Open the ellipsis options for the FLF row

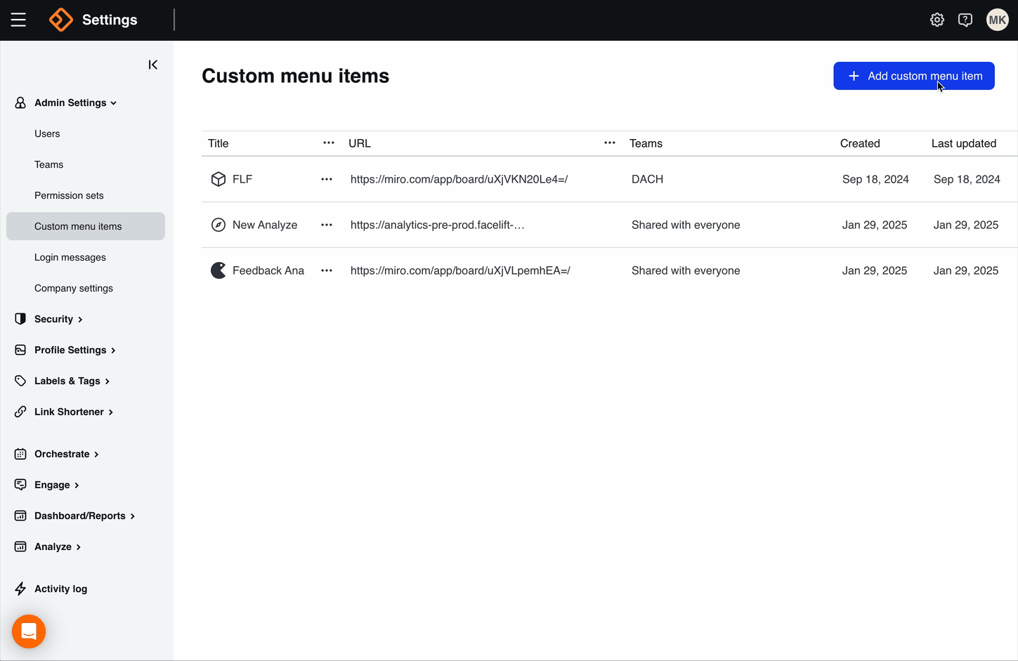pos(326,179)
